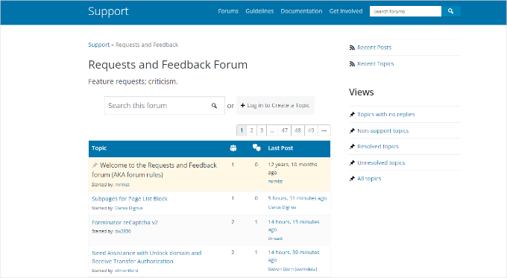Screen dimensions: 507x278
Task: Click pin icon beside All topics
Action: click(352, 178)
